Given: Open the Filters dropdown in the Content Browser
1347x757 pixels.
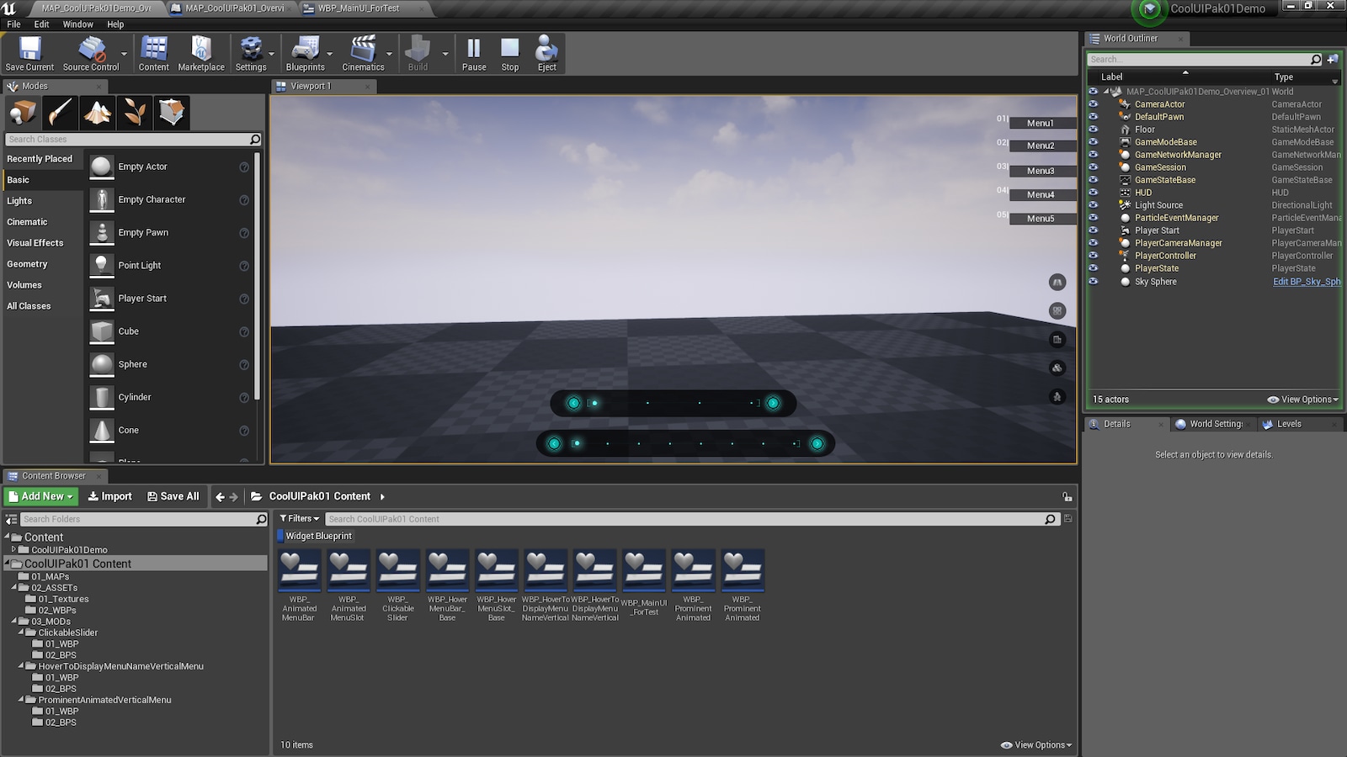Looking at the screenshot, I should 299,518.
